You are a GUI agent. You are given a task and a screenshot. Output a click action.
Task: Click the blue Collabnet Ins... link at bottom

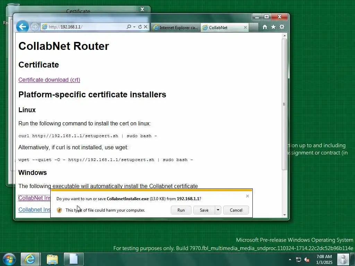pyautogui.click(x=34, y=210)
